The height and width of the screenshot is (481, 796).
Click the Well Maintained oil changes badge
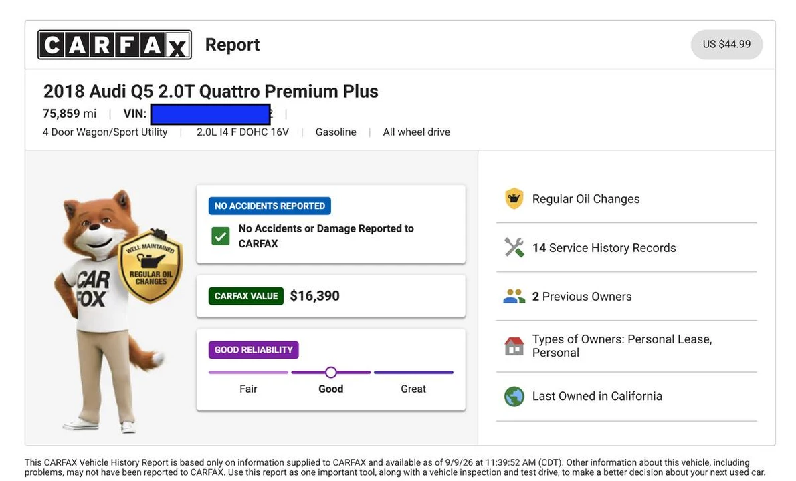151,266
